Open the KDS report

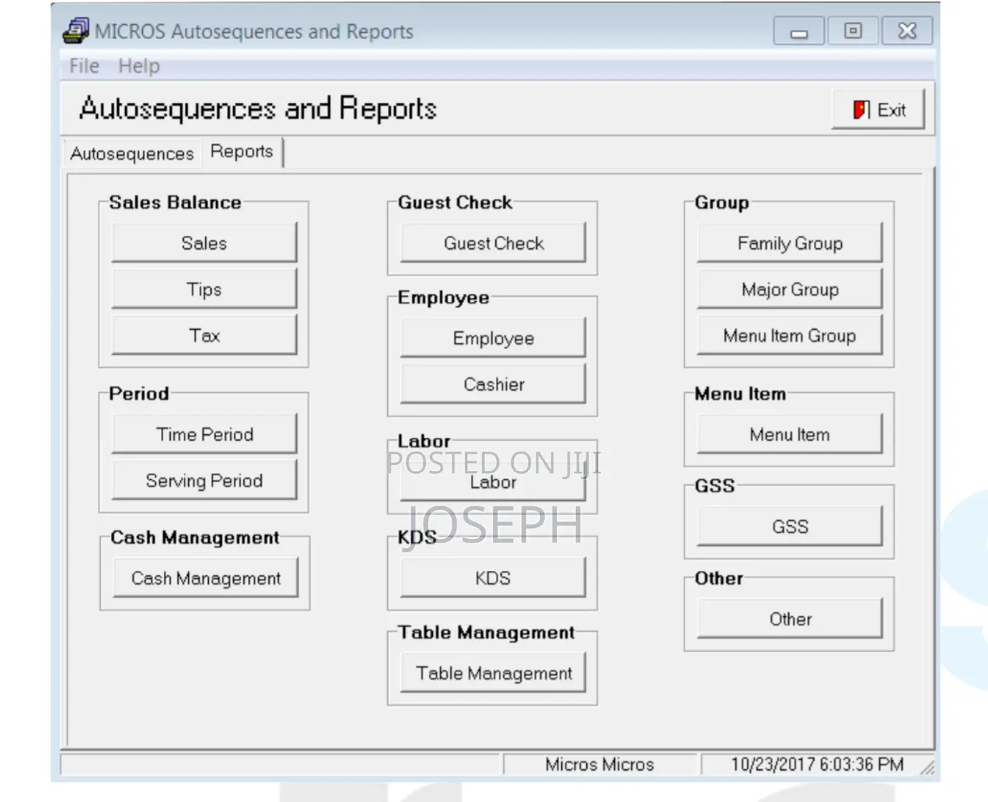pyautogui.click(x=493, y=578)
